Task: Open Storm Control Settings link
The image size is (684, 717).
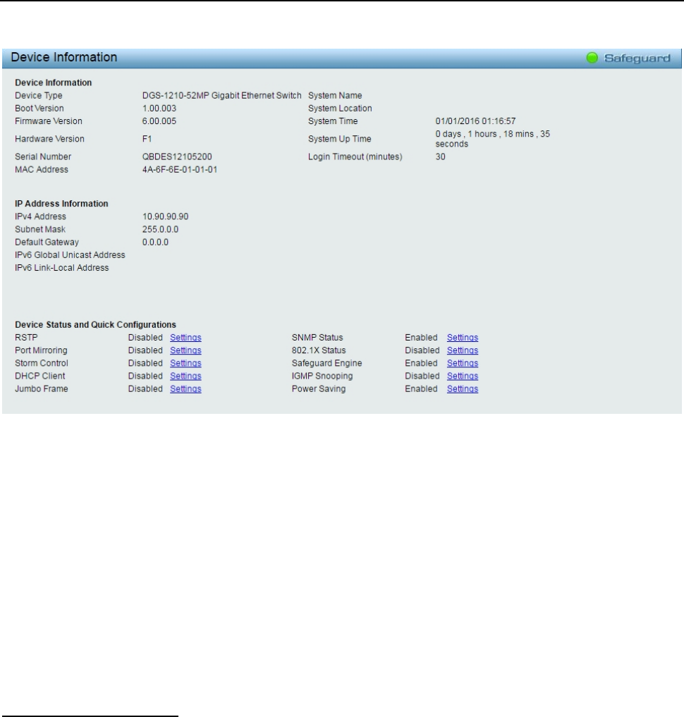Action: click(185, 363)
